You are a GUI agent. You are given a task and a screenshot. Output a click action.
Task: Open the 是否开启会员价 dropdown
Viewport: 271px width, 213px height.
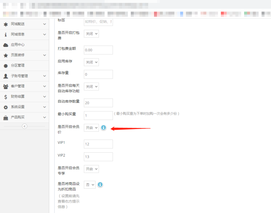91,128
